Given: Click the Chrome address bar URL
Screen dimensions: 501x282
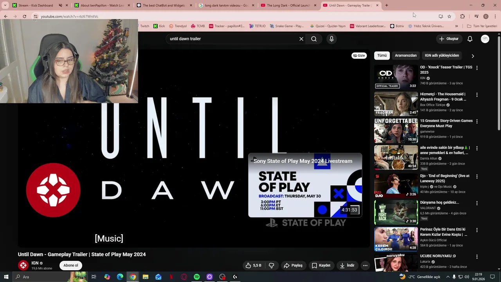Looking at the screenshot, I should pyautogui.click(x=70, y=16).
